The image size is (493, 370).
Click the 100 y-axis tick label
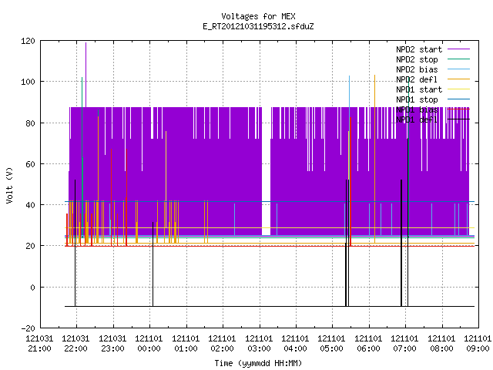click(28, 82)
